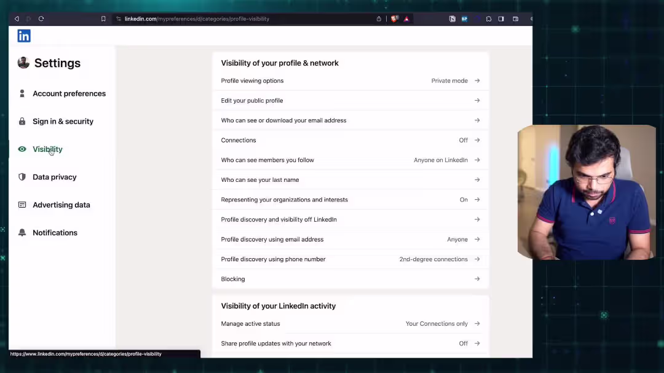Expand Profile discovery using email address
This screenshot has width=664, height=373.
[x=350, y=239]
